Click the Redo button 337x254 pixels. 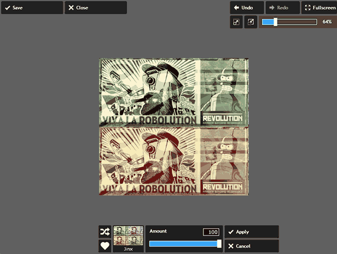(x=283, y=8)
